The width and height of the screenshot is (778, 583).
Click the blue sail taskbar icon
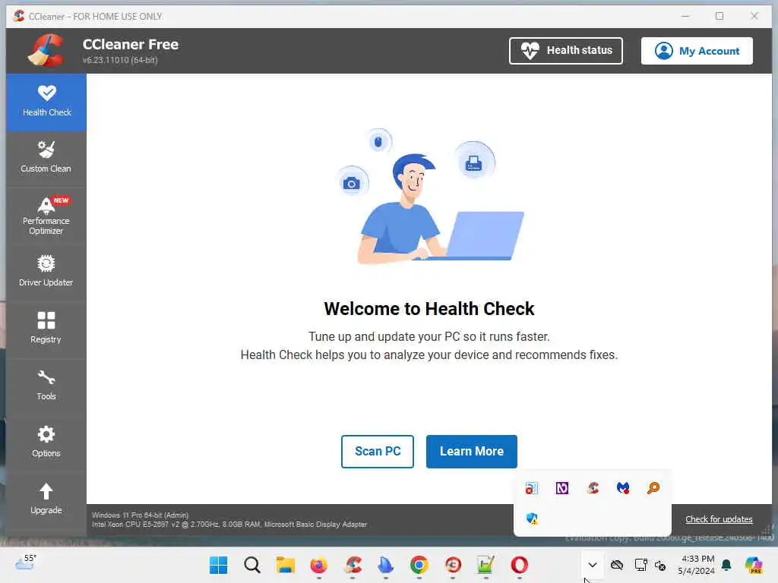(x=385, y=565)
